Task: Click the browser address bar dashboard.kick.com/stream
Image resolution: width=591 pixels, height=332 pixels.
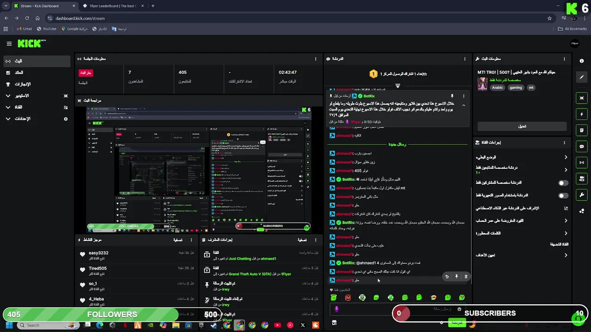Action: (x=295, y=18)
